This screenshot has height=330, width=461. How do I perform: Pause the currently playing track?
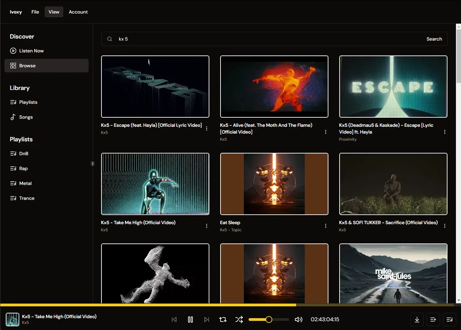pos(190,320)
